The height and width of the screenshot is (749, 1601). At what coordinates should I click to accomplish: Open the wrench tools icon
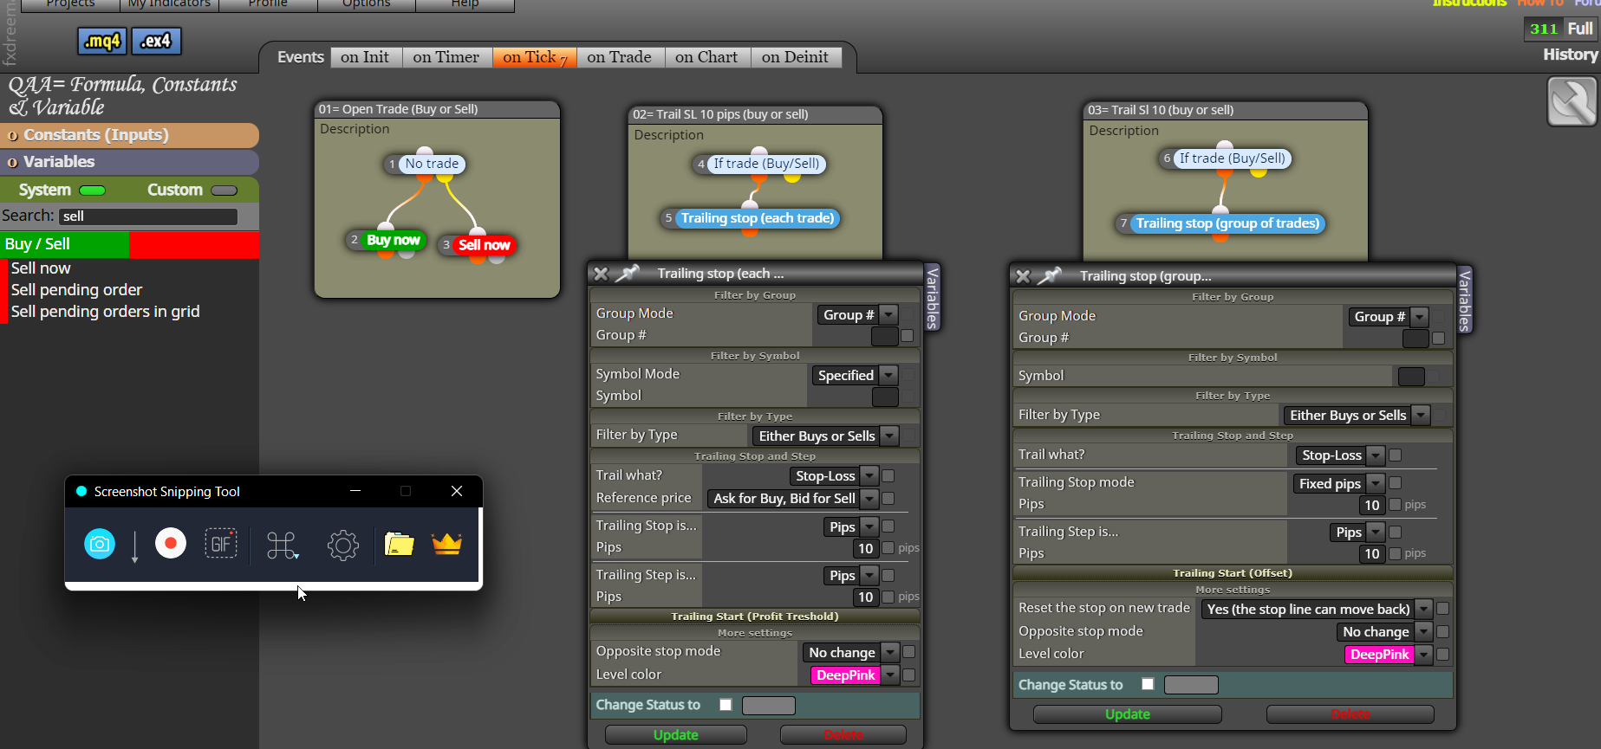1572,101
